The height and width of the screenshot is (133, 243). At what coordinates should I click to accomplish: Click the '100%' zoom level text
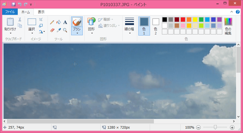pyautogui.click(x=190, y=127)
